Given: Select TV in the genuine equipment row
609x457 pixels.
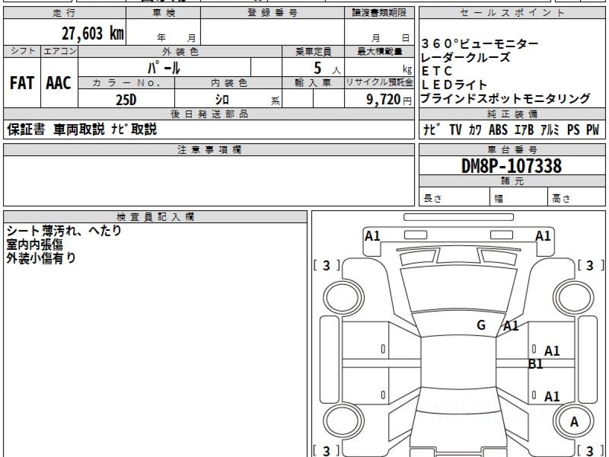Looking at the screenshot, I should click(x=455, y=129).
